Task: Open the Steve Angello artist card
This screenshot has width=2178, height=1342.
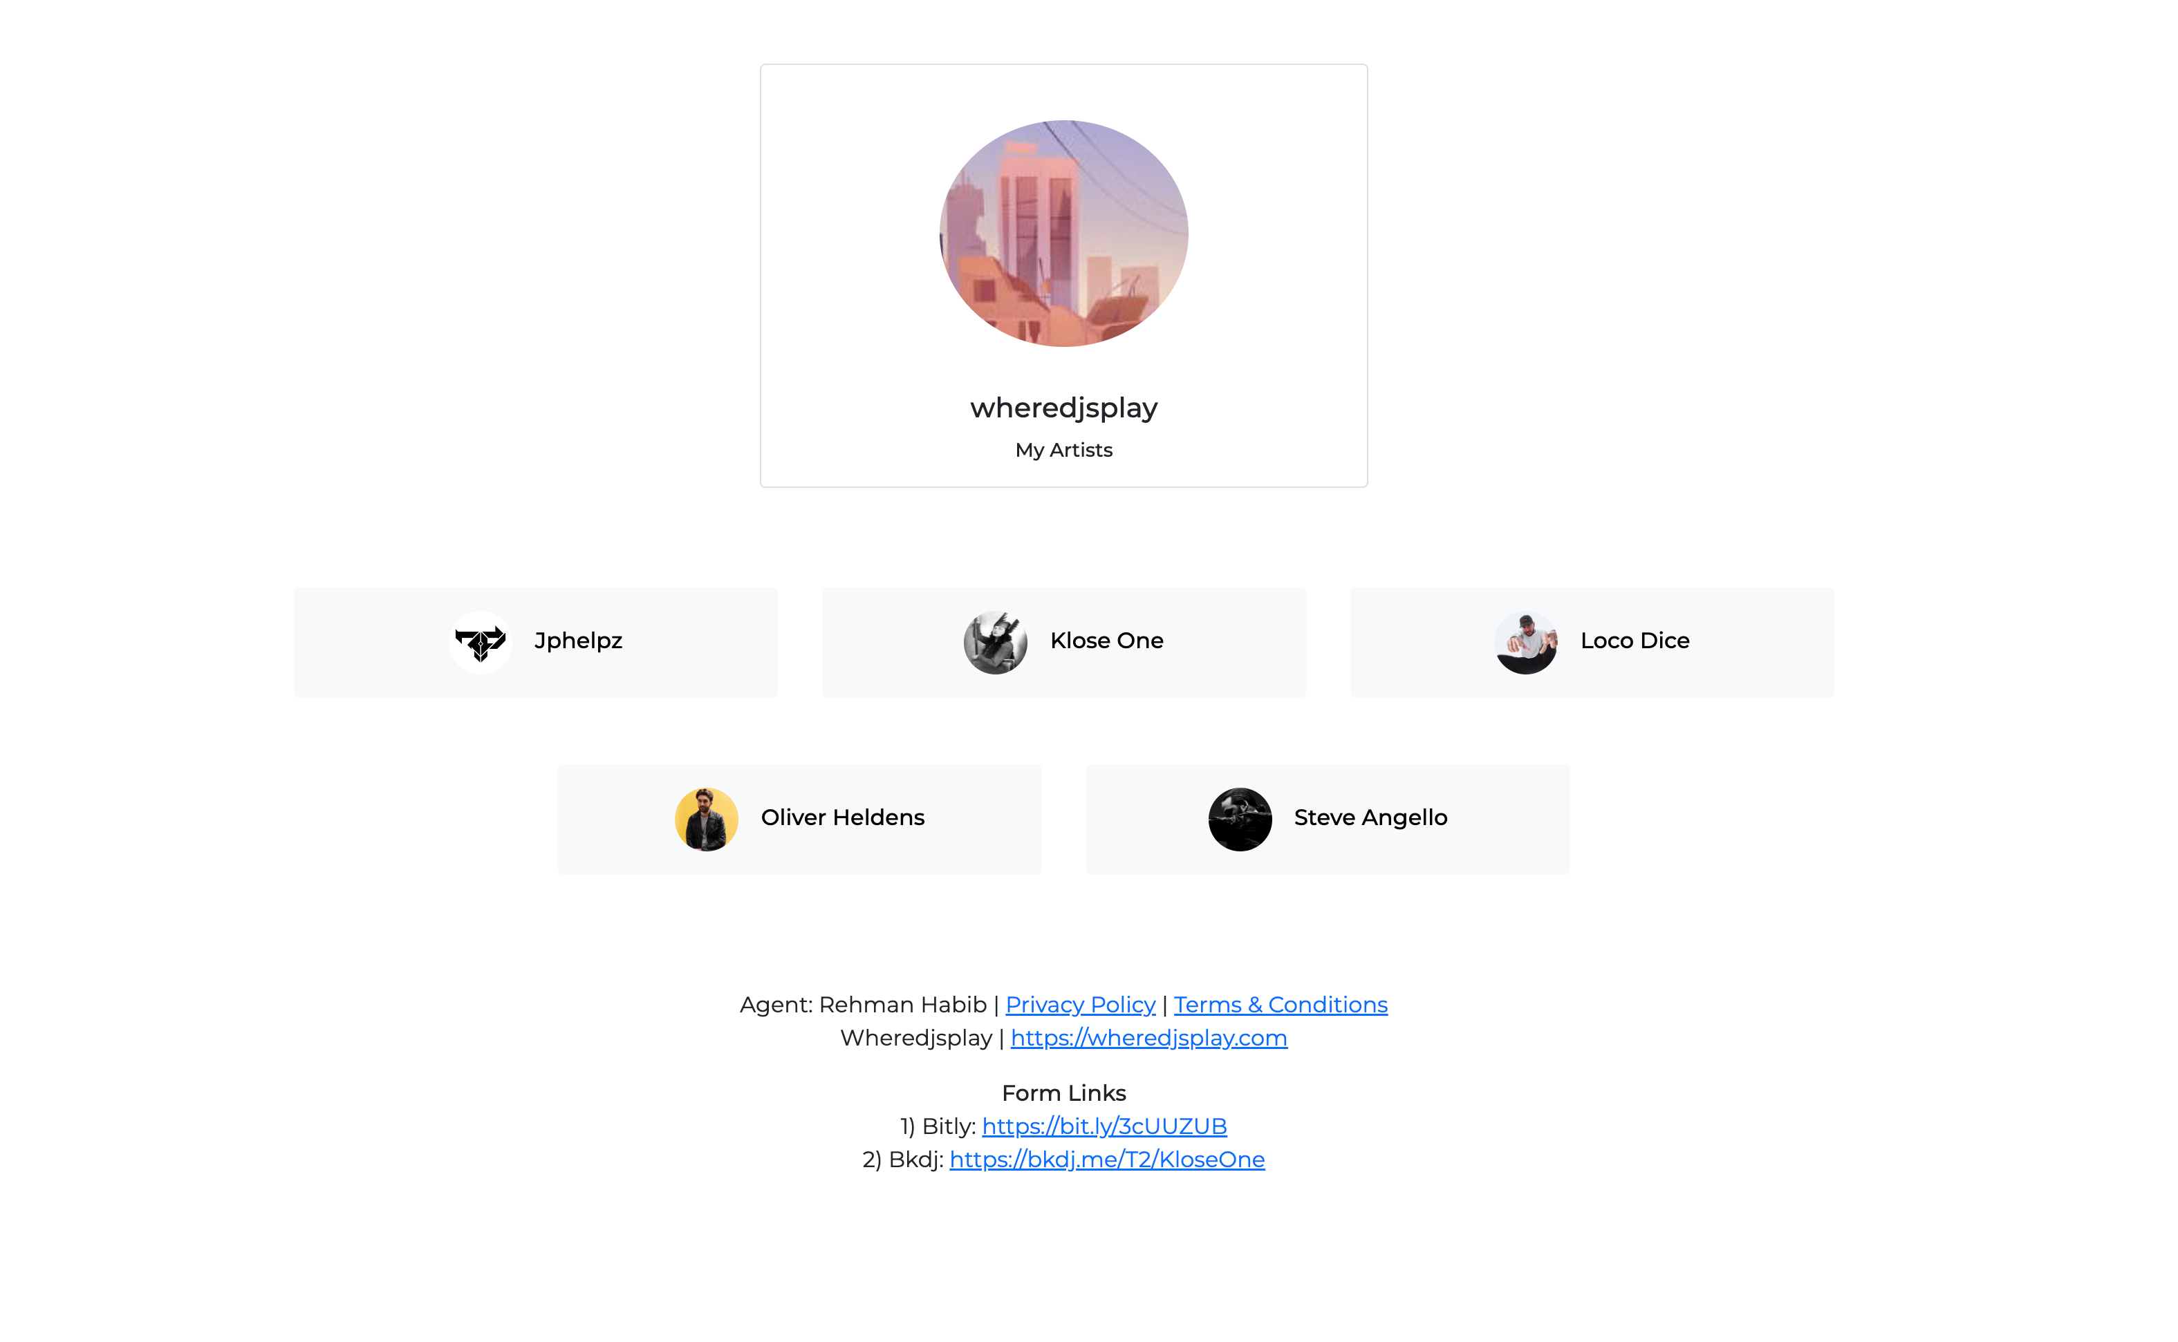Action: 1328,819
